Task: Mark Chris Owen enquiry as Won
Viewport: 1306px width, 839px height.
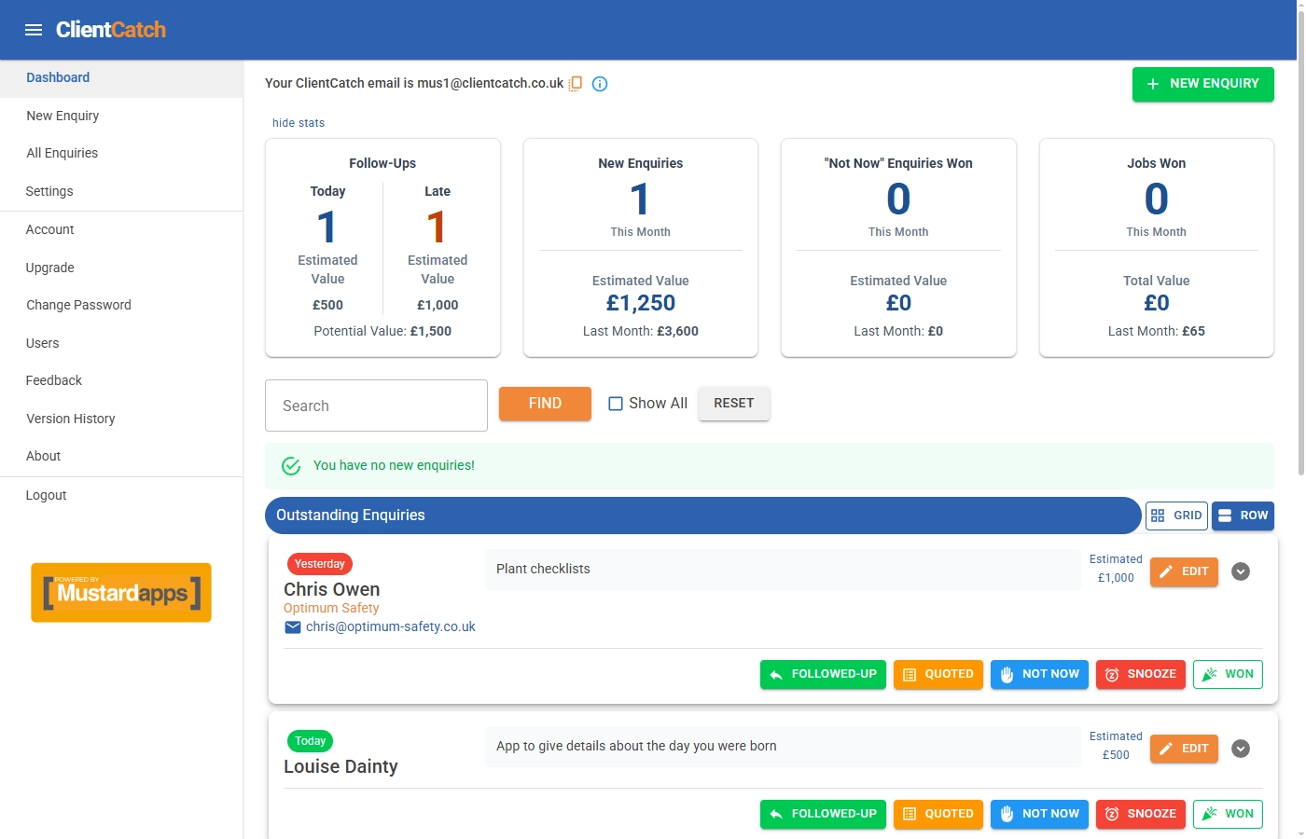Action: click(1228, 674)
